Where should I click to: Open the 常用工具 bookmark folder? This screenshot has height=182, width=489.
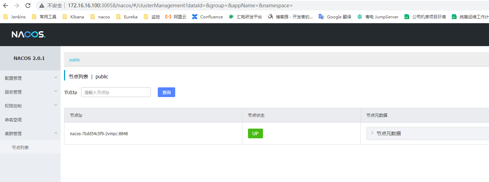click(44, 17)
